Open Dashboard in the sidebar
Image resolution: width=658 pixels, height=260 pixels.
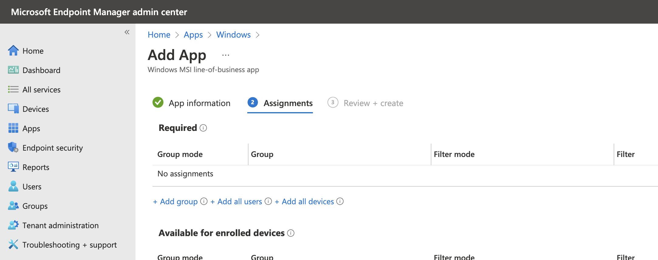pos(41,70)
